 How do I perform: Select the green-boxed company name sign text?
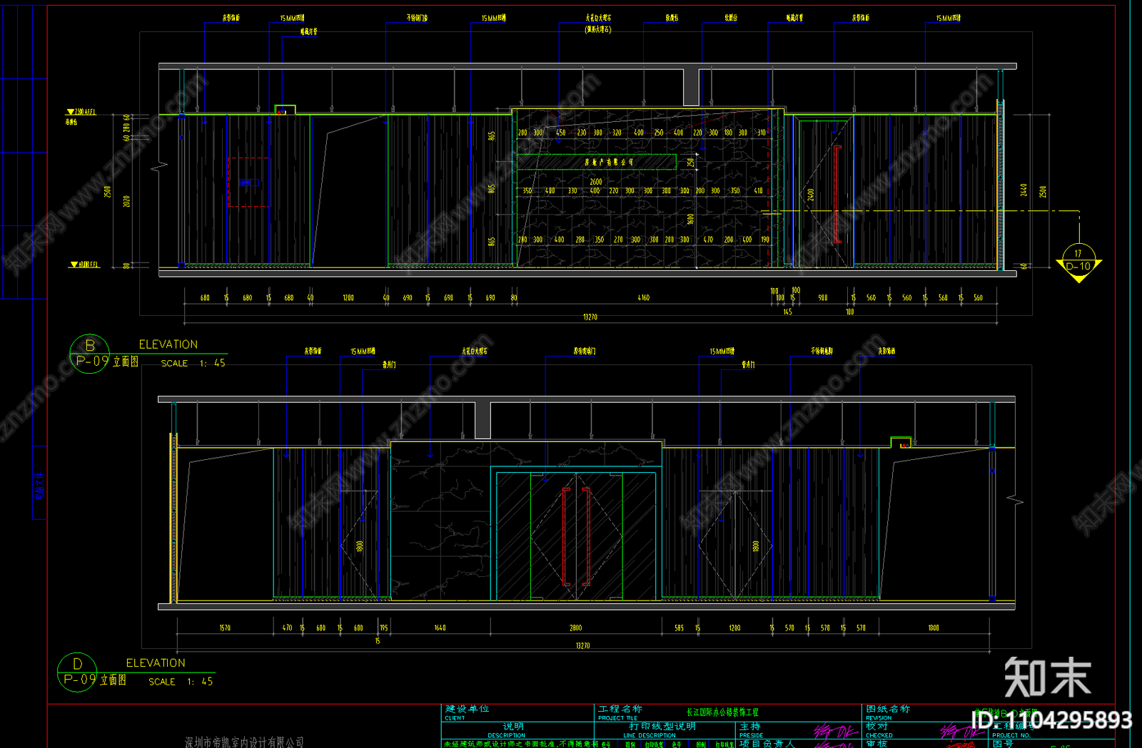click(x=609, y=163)
